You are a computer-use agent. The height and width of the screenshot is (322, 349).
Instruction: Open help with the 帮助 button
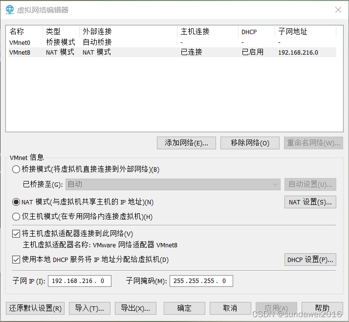322,308
